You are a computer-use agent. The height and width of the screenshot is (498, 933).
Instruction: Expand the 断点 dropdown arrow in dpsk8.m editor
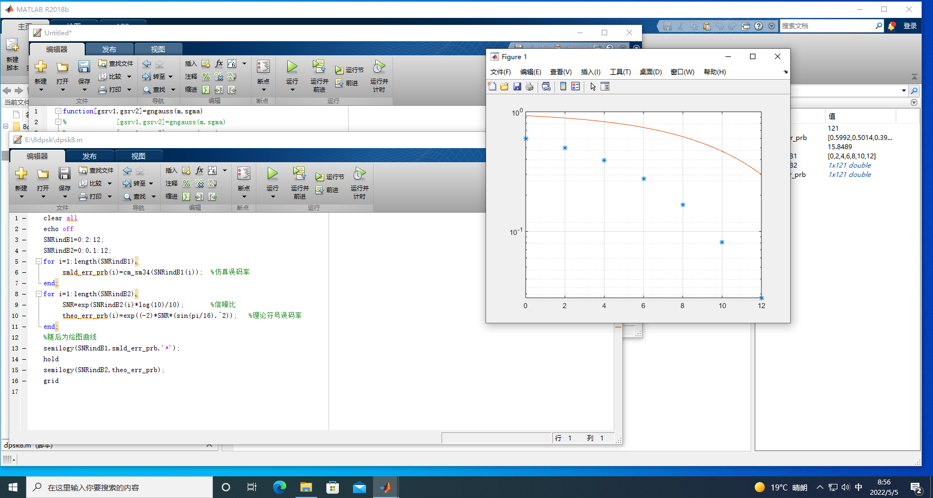(x=244, y=197)
